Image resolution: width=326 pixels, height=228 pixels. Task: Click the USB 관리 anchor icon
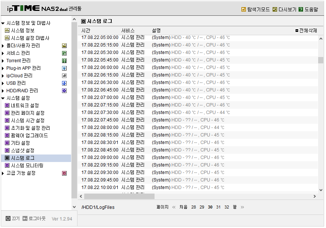(x=64, y=83)
